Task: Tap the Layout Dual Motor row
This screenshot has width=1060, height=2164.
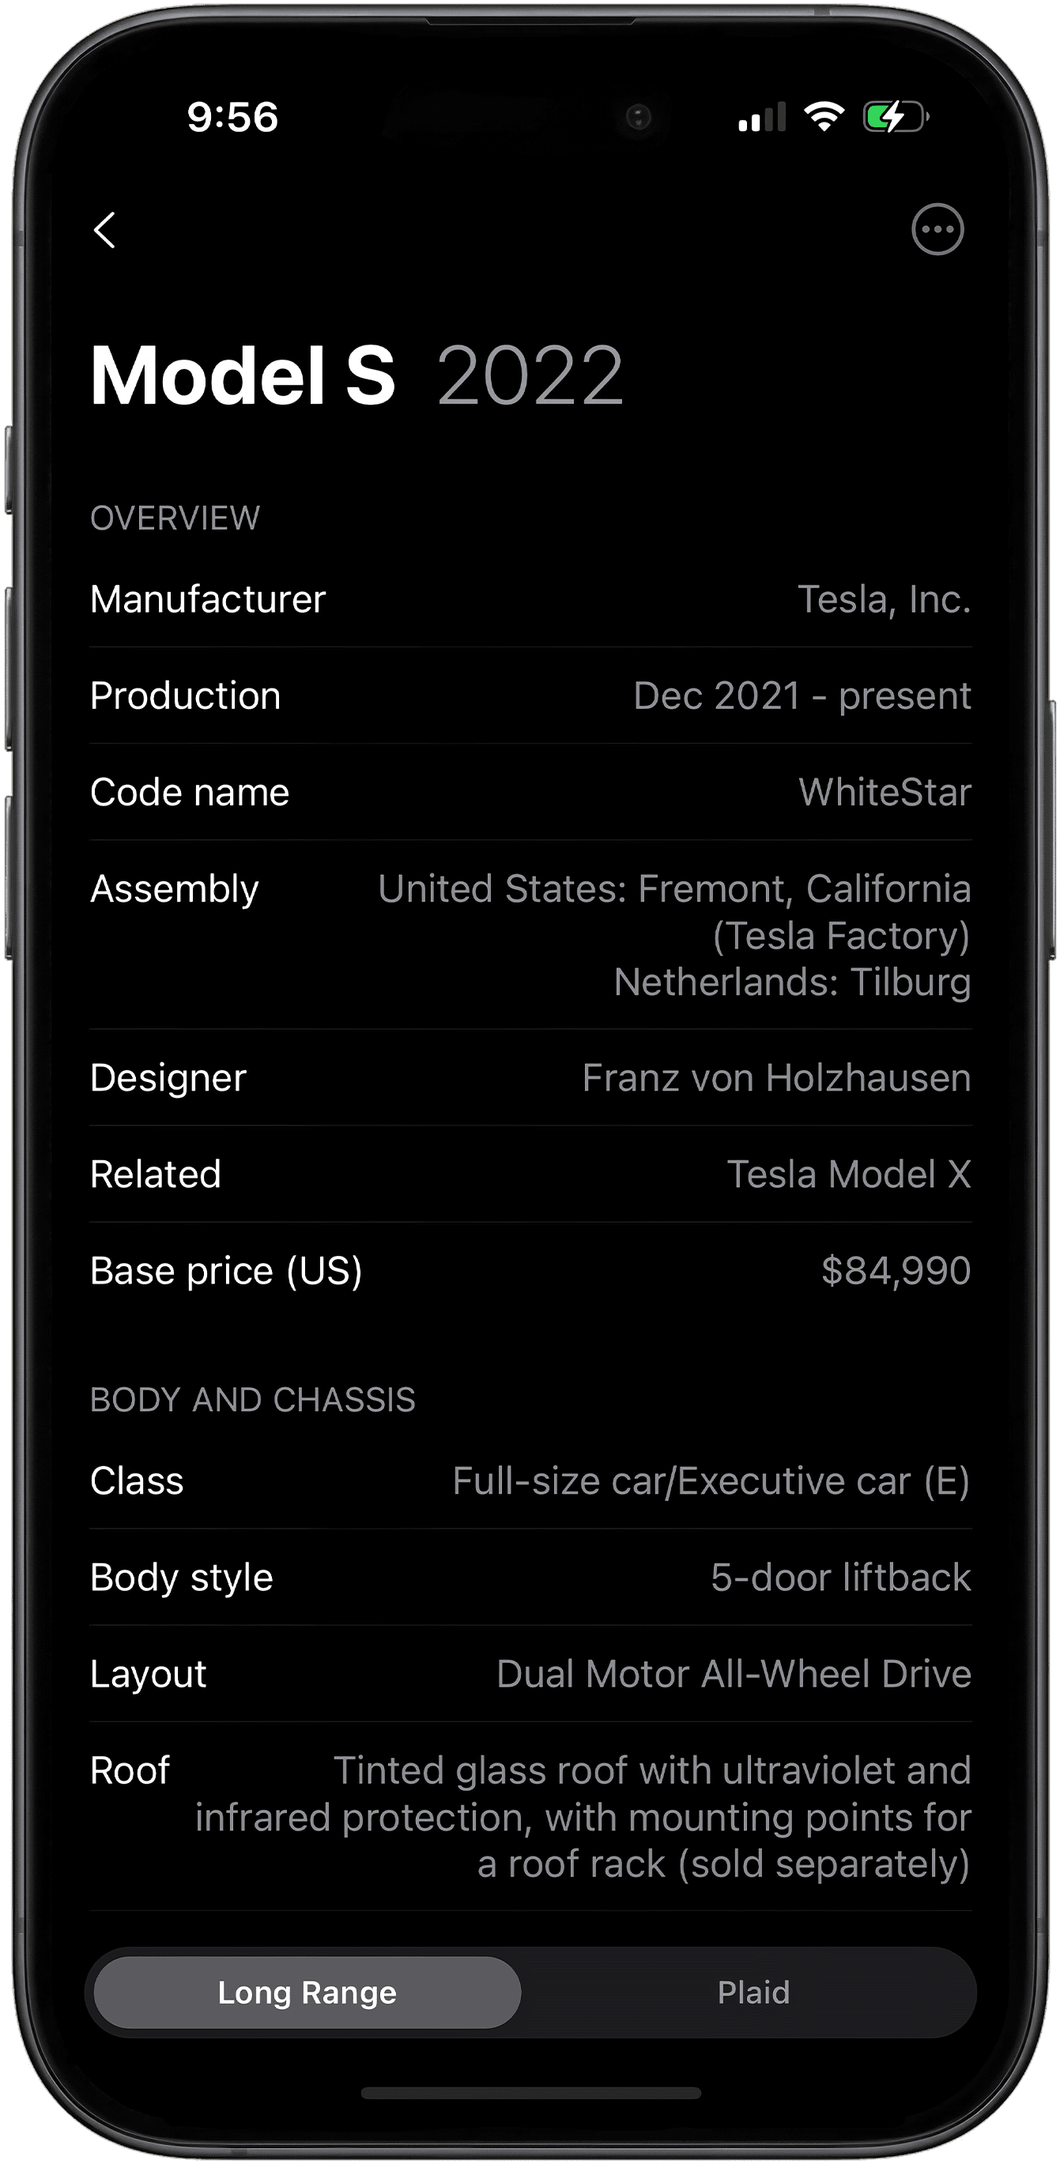Action: point(531,1673)
